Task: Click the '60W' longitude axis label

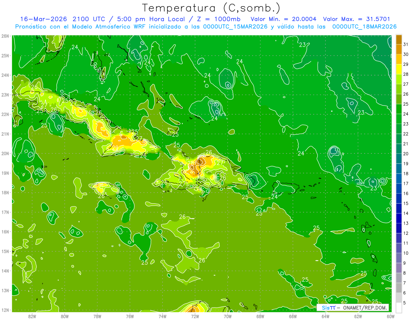Action: click(390, 316)
